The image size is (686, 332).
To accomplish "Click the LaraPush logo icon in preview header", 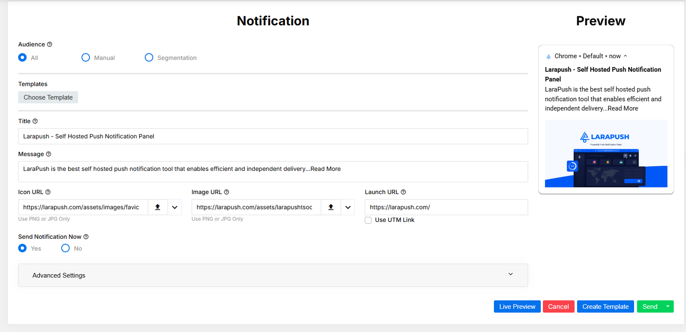I will pyautogui.click(x=549, y=57).
